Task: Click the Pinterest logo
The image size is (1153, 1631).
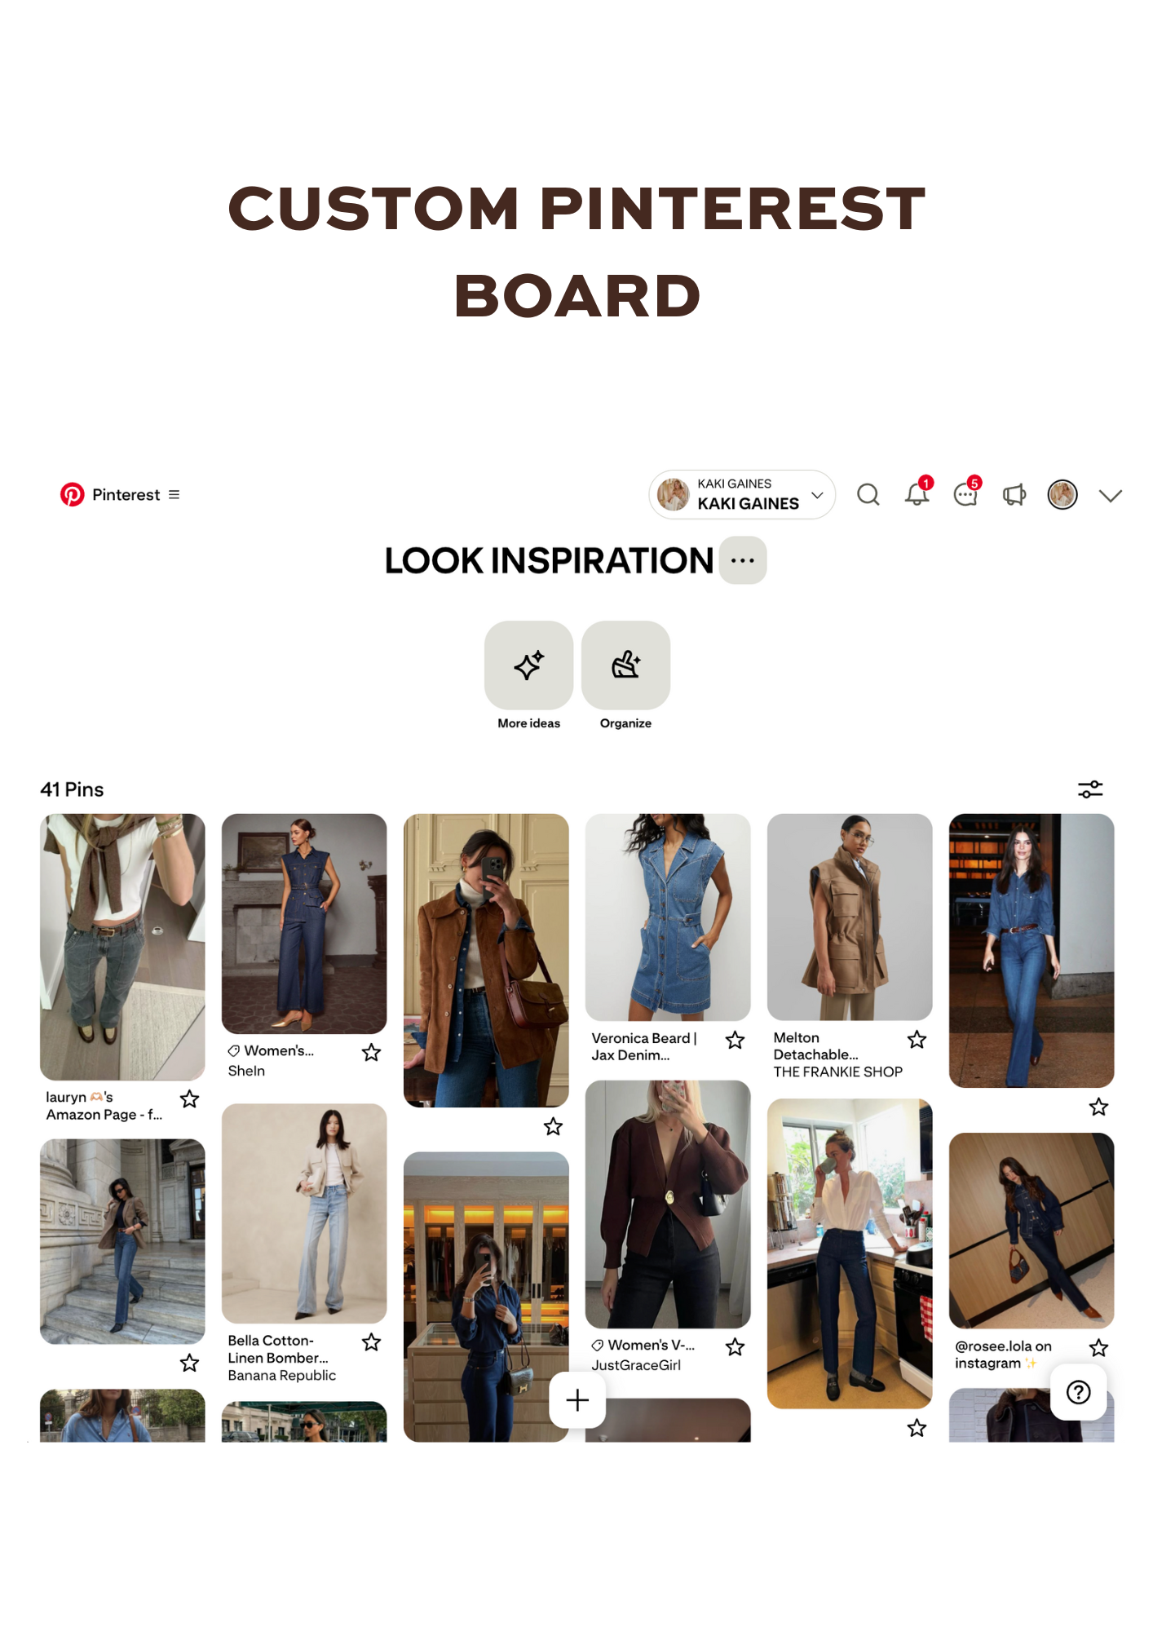Action: point(73,494)
